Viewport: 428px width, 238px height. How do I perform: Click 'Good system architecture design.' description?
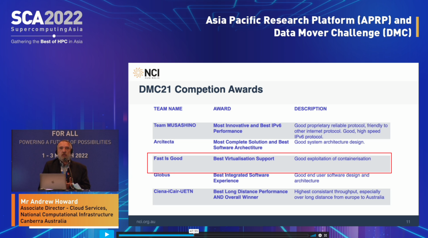tap(329, 142)
